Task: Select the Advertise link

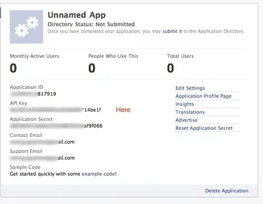Action: 187,120
